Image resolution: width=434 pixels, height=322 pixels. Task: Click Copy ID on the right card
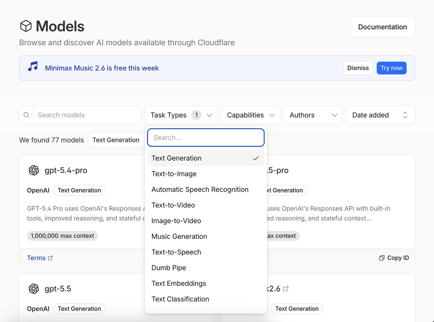(394, 258)
